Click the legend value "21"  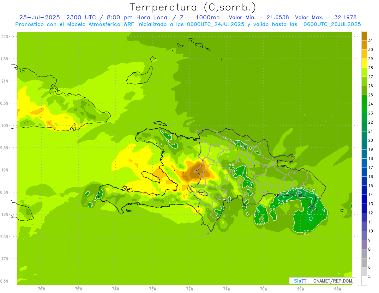(x=371, y=131)
